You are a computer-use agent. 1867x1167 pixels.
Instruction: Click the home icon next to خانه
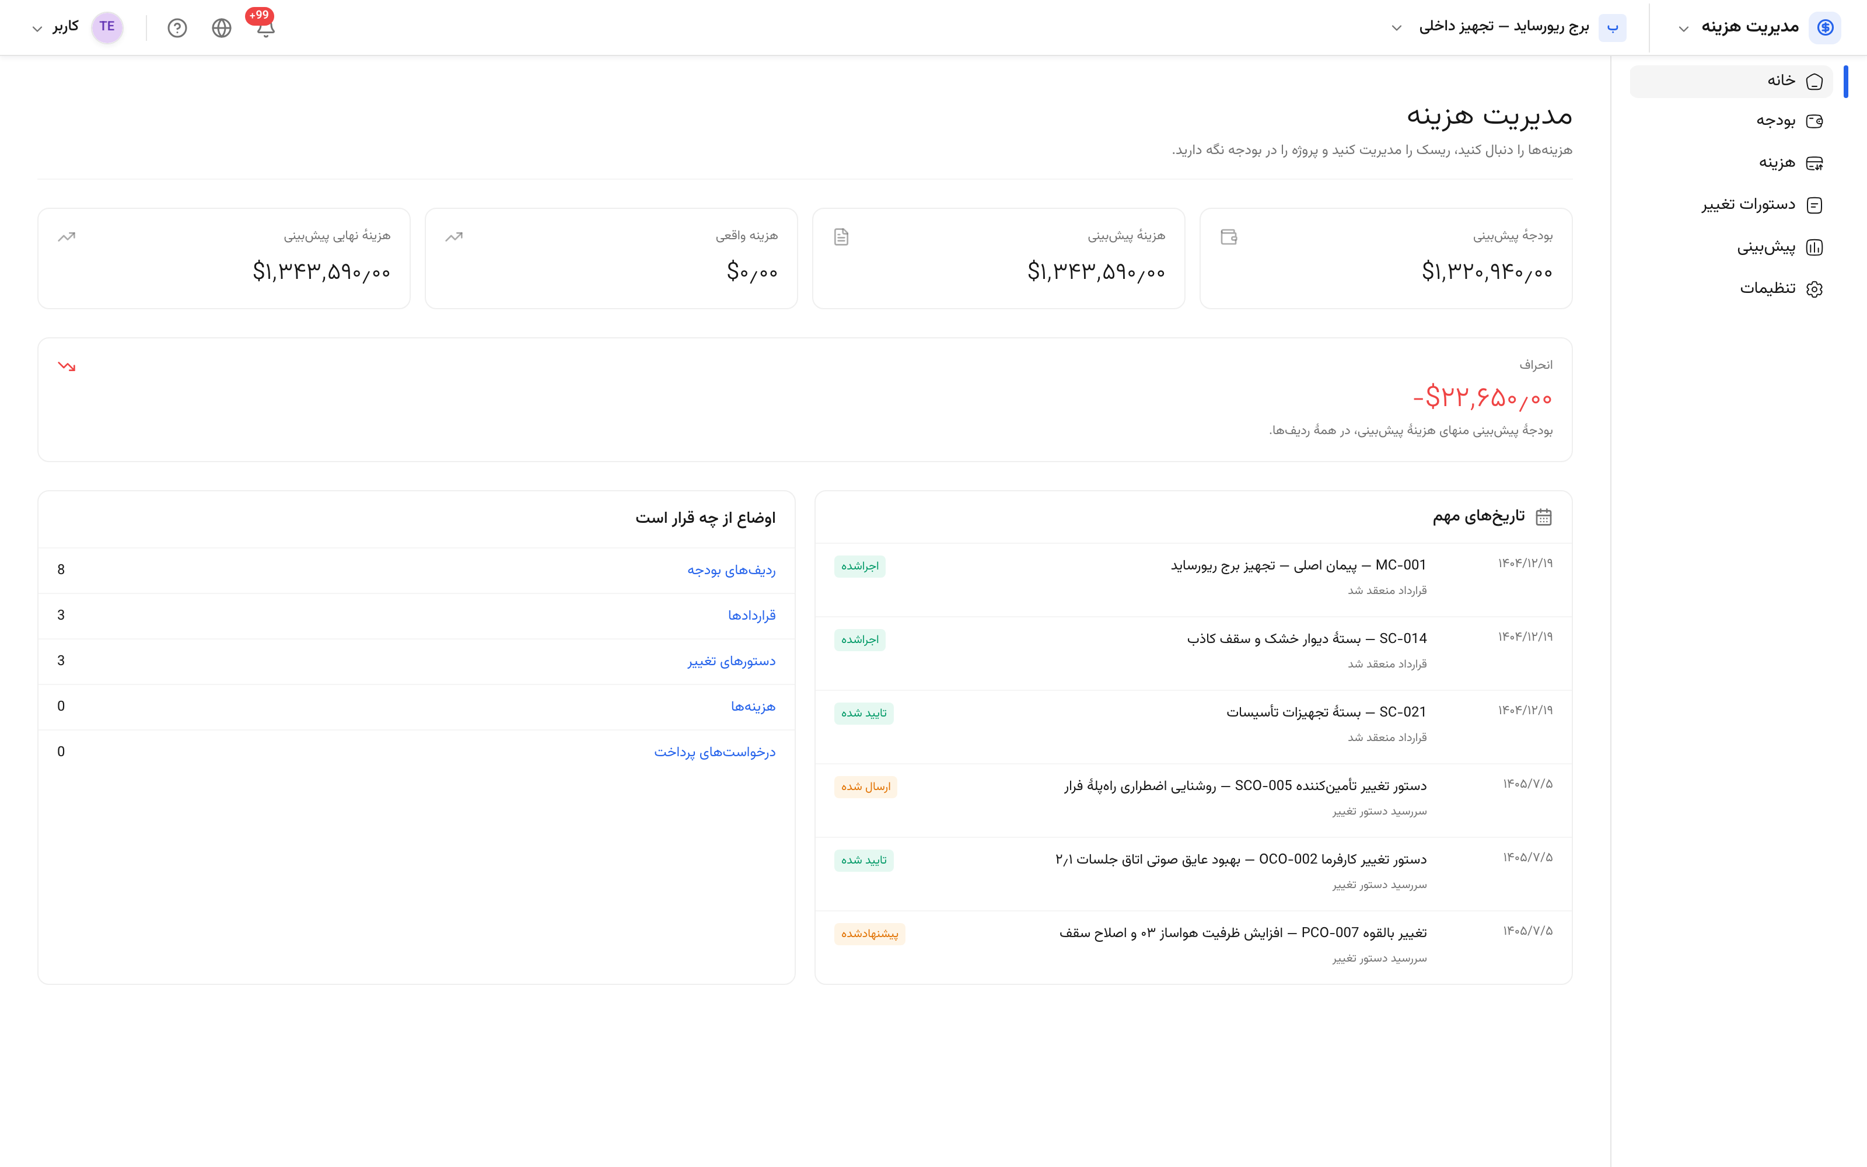point(1814,81)
